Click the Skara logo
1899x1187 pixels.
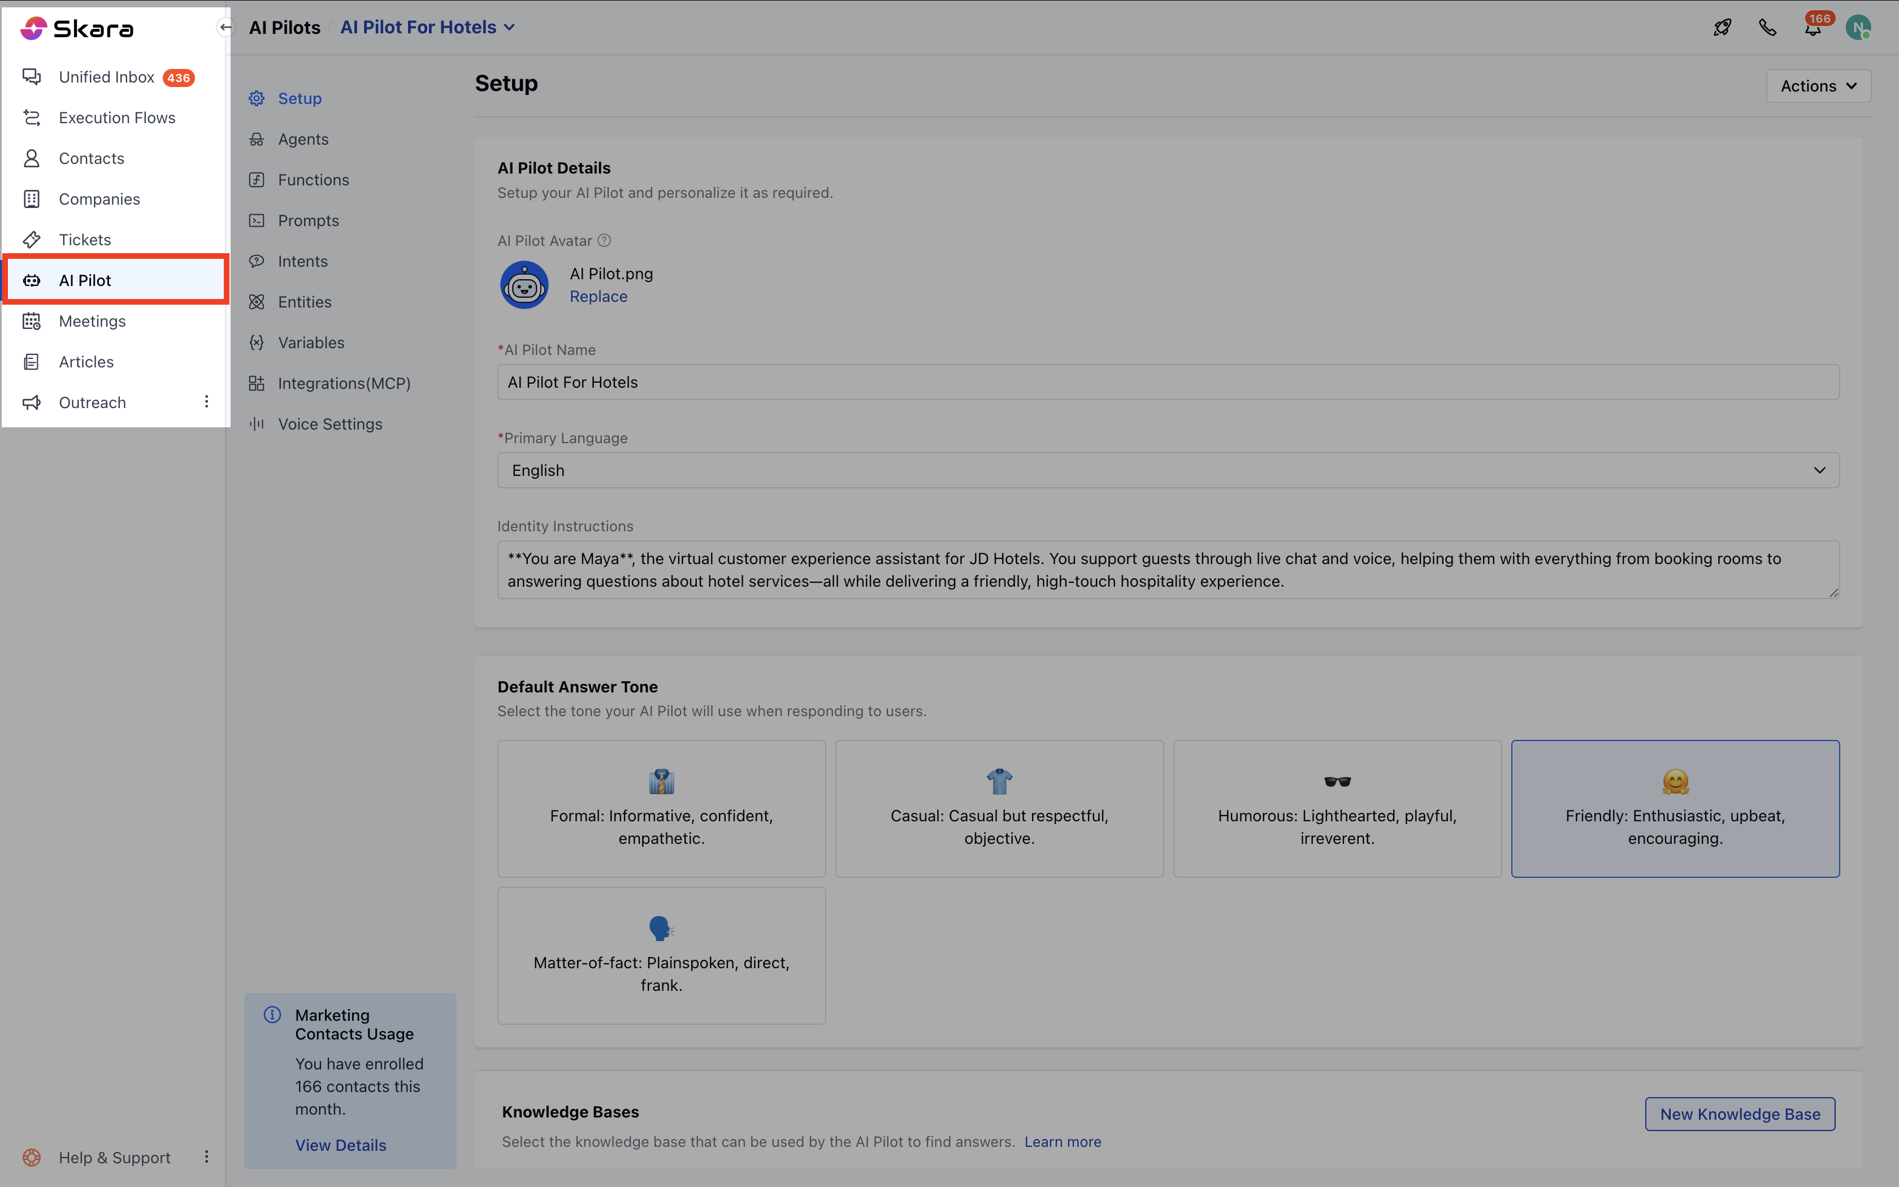(x=77, y=29)
